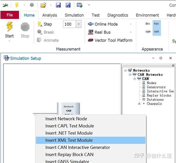This screenshot has width=176, height=163.
Task: Click the step value field showing 100
Action: point(69,24)
